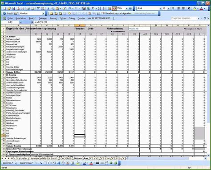The height and width of the screenshot is (170, 211).
Task: Click the New workbook icon
Action: (4, 8)
